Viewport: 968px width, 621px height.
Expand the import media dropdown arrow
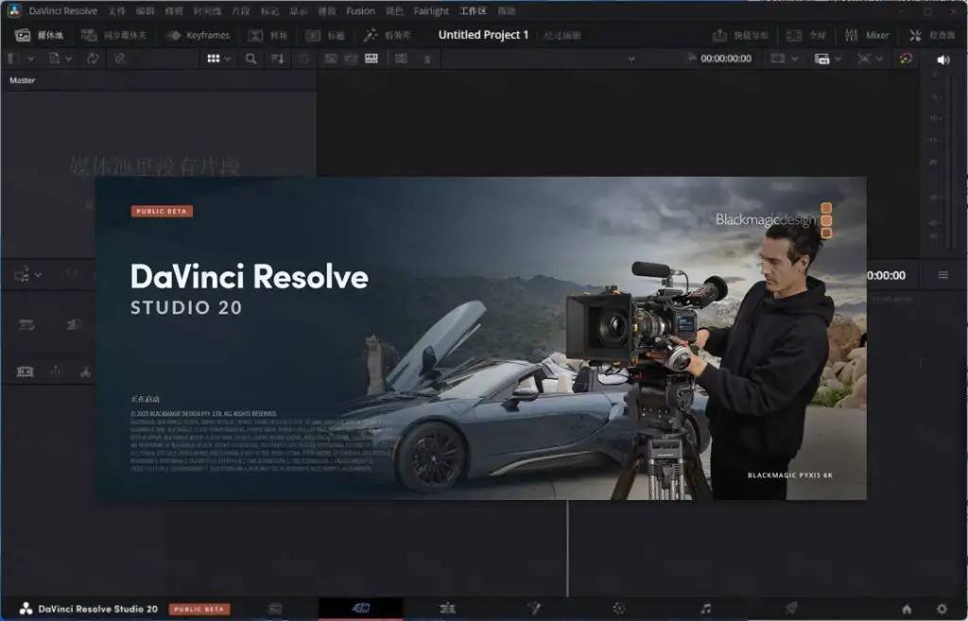tap(68, 59)
